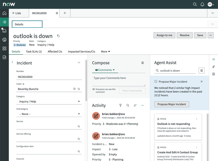
Task: Click the Propose Major Incident button
Action: 172,104
